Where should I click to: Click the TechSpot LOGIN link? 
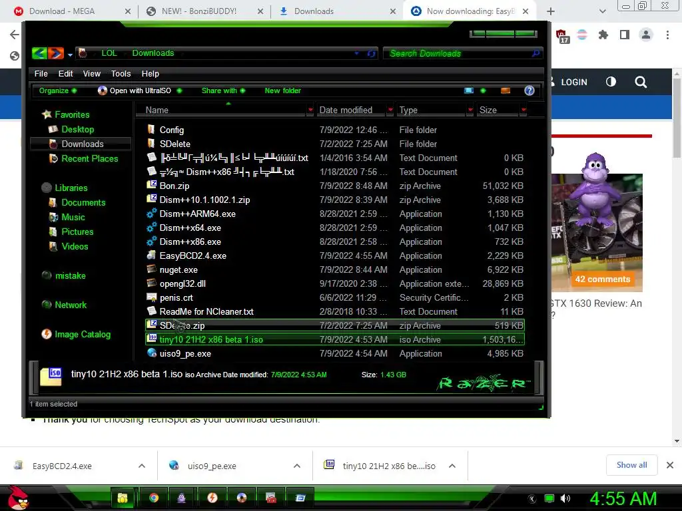click(573, 82)
